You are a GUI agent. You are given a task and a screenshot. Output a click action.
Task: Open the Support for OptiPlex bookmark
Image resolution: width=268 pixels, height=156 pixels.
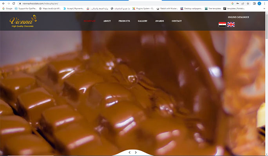(25, 9)
